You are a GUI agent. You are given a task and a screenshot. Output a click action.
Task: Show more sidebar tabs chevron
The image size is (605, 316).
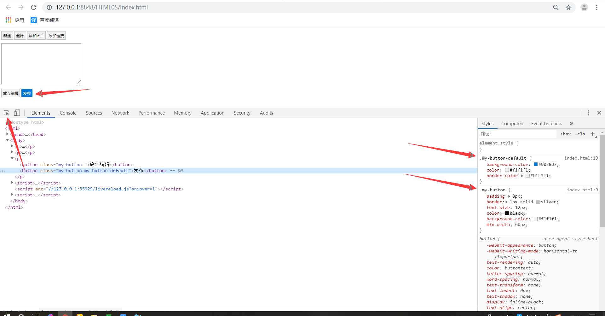(x=571, y=123)
